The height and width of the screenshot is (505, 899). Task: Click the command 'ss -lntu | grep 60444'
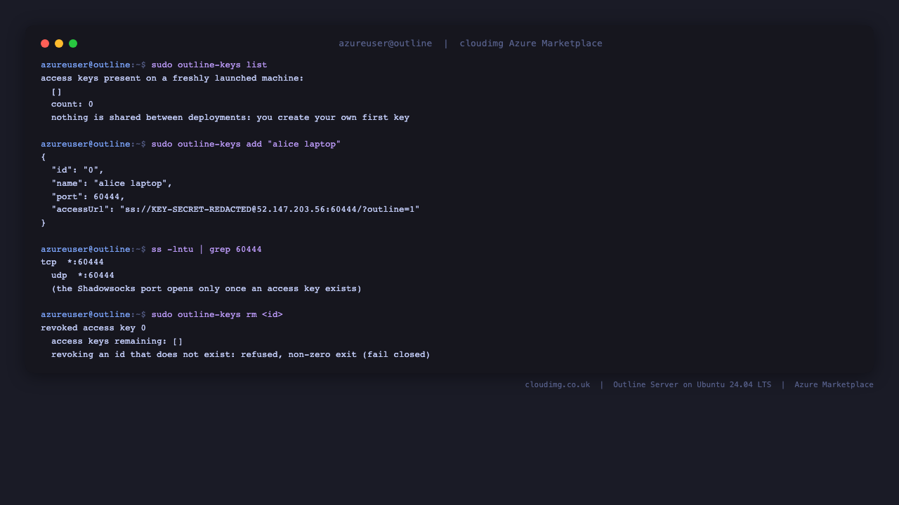pos(206,249)
